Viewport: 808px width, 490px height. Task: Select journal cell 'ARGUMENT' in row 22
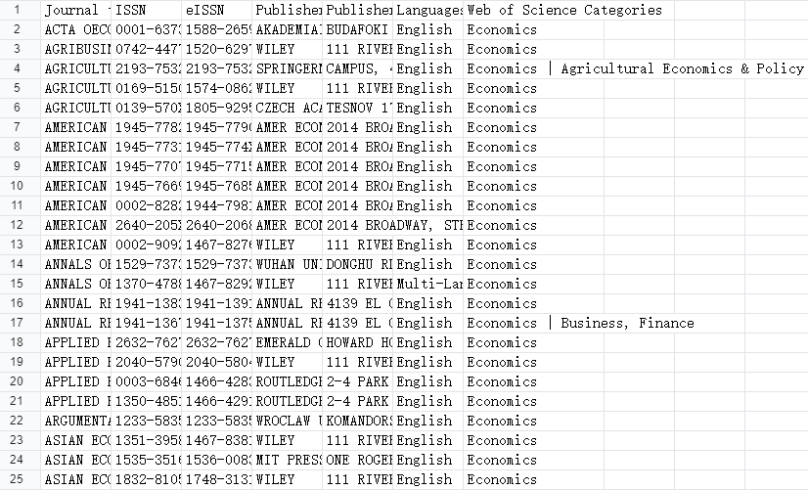tap(76, 421)
